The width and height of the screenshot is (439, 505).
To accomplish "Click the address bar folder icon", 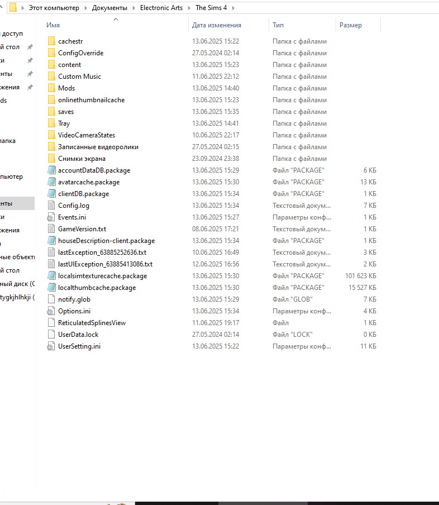I will 13,8.
